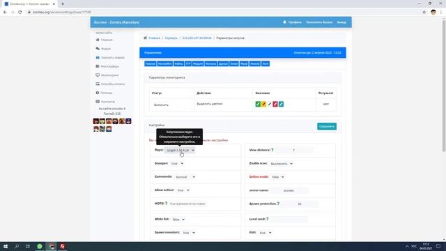Image resolution: width=446 pixels, height=251 pixels.
Task: Open Профиль link in the header
Action: point(295,22)
